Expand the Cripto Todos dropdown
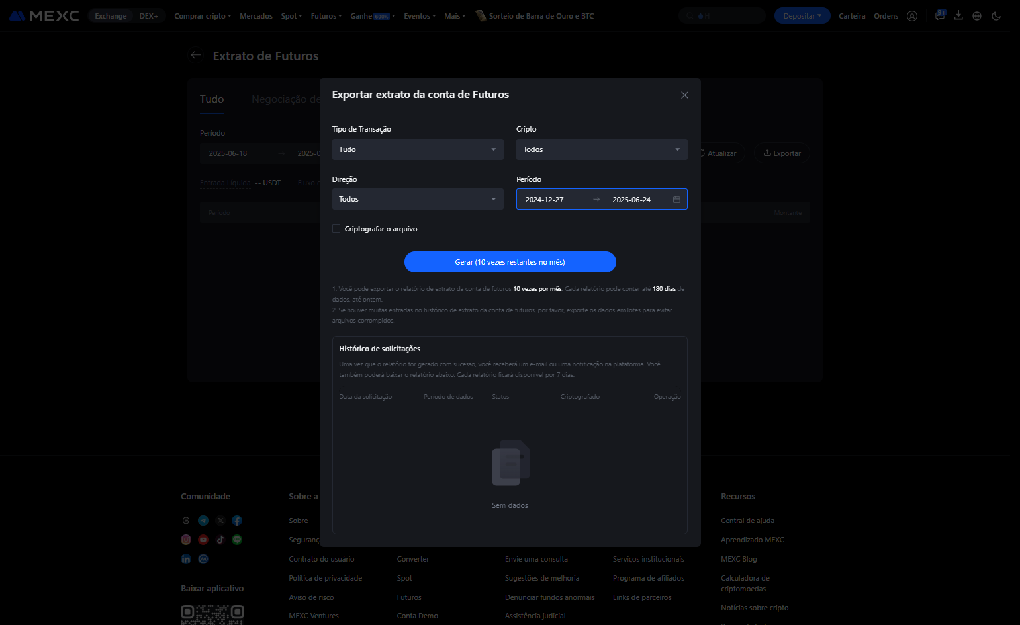Screen dimensions: 1020x625 (x=602, y=149)
